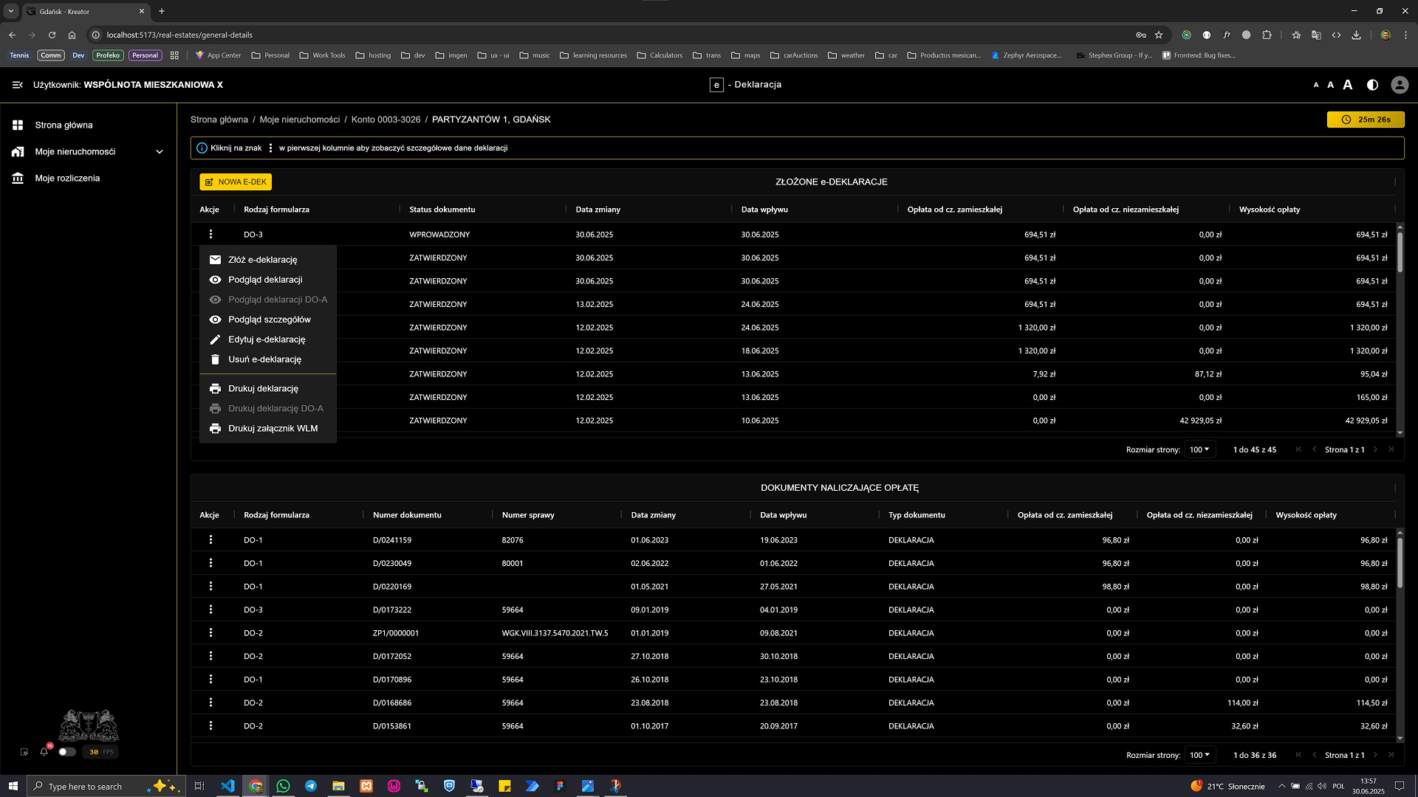Image resolution: width=1418 pixels, height=797 pixels.
Task: Open actions menu for WPROWADZONY DO-3 row
Action: pyautogui.click(x=210, y=235)
